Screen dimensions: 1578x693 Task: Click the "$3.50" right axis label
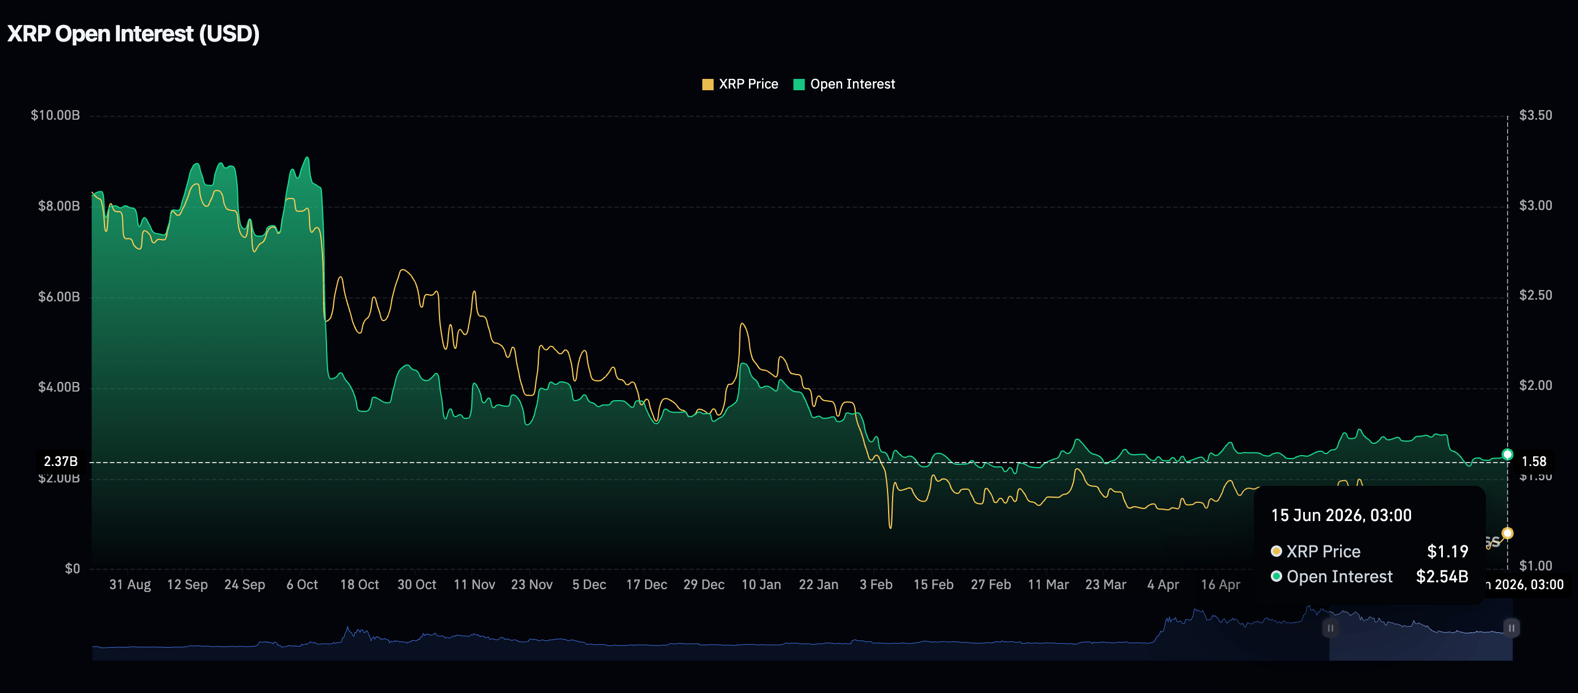tap(1536, 115)
